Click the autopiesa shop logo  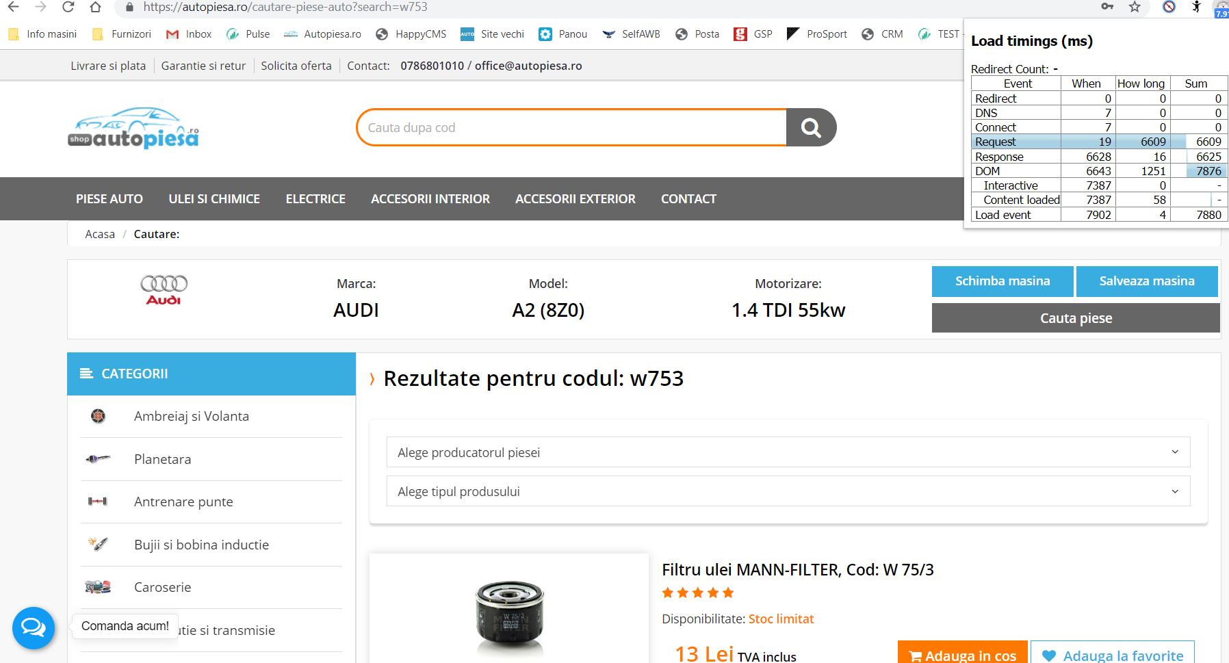click(x=134, y=129)
